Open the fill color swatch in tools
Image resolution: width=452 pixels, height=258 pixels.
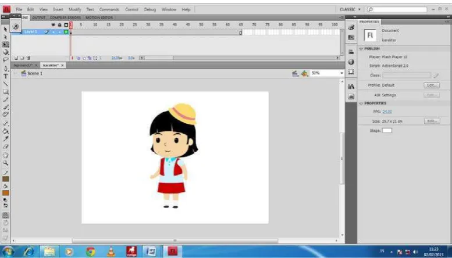coord(5,193)
